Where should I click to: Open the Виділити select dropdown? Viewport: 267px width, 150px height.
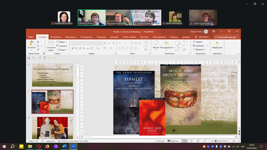199,49
